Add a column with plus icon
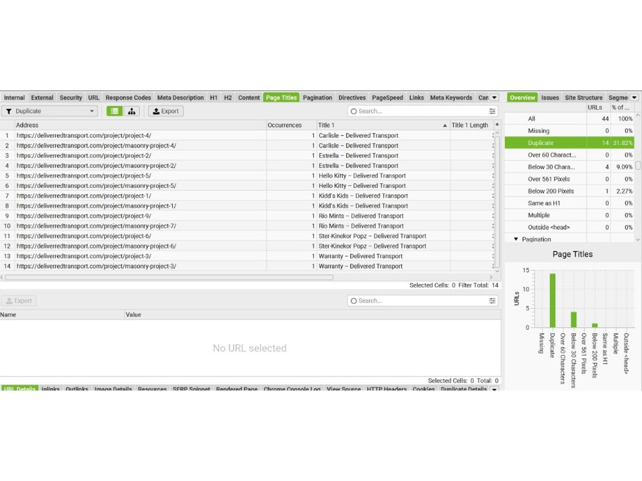The width and height of the screenshot is (642, 481). 497,125
